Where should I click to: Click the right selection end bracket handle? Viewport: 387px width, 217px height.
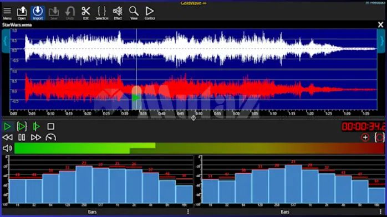(381, 41)
